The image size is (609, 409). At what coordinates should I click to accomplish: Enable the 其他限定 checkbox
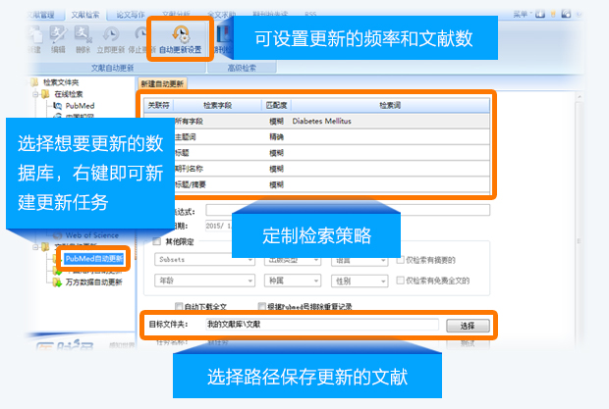point(157,241)
